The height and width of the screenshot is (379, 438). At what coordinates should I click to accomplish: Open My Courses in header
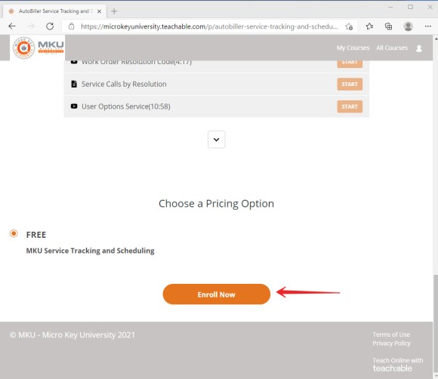click(353, 48)
